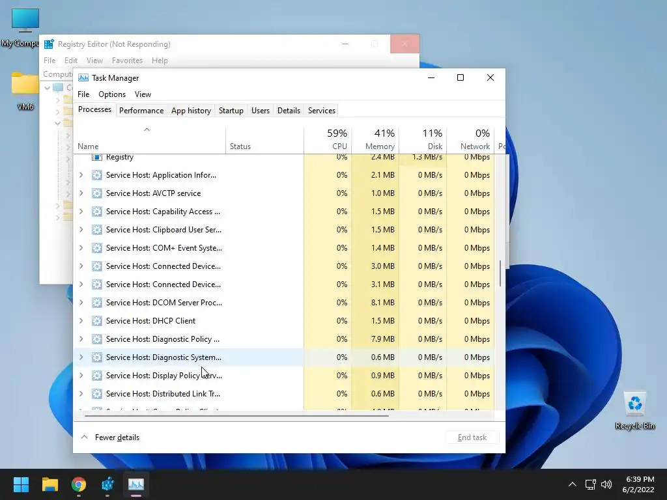Open the Windows Start menu

[21, 484]
